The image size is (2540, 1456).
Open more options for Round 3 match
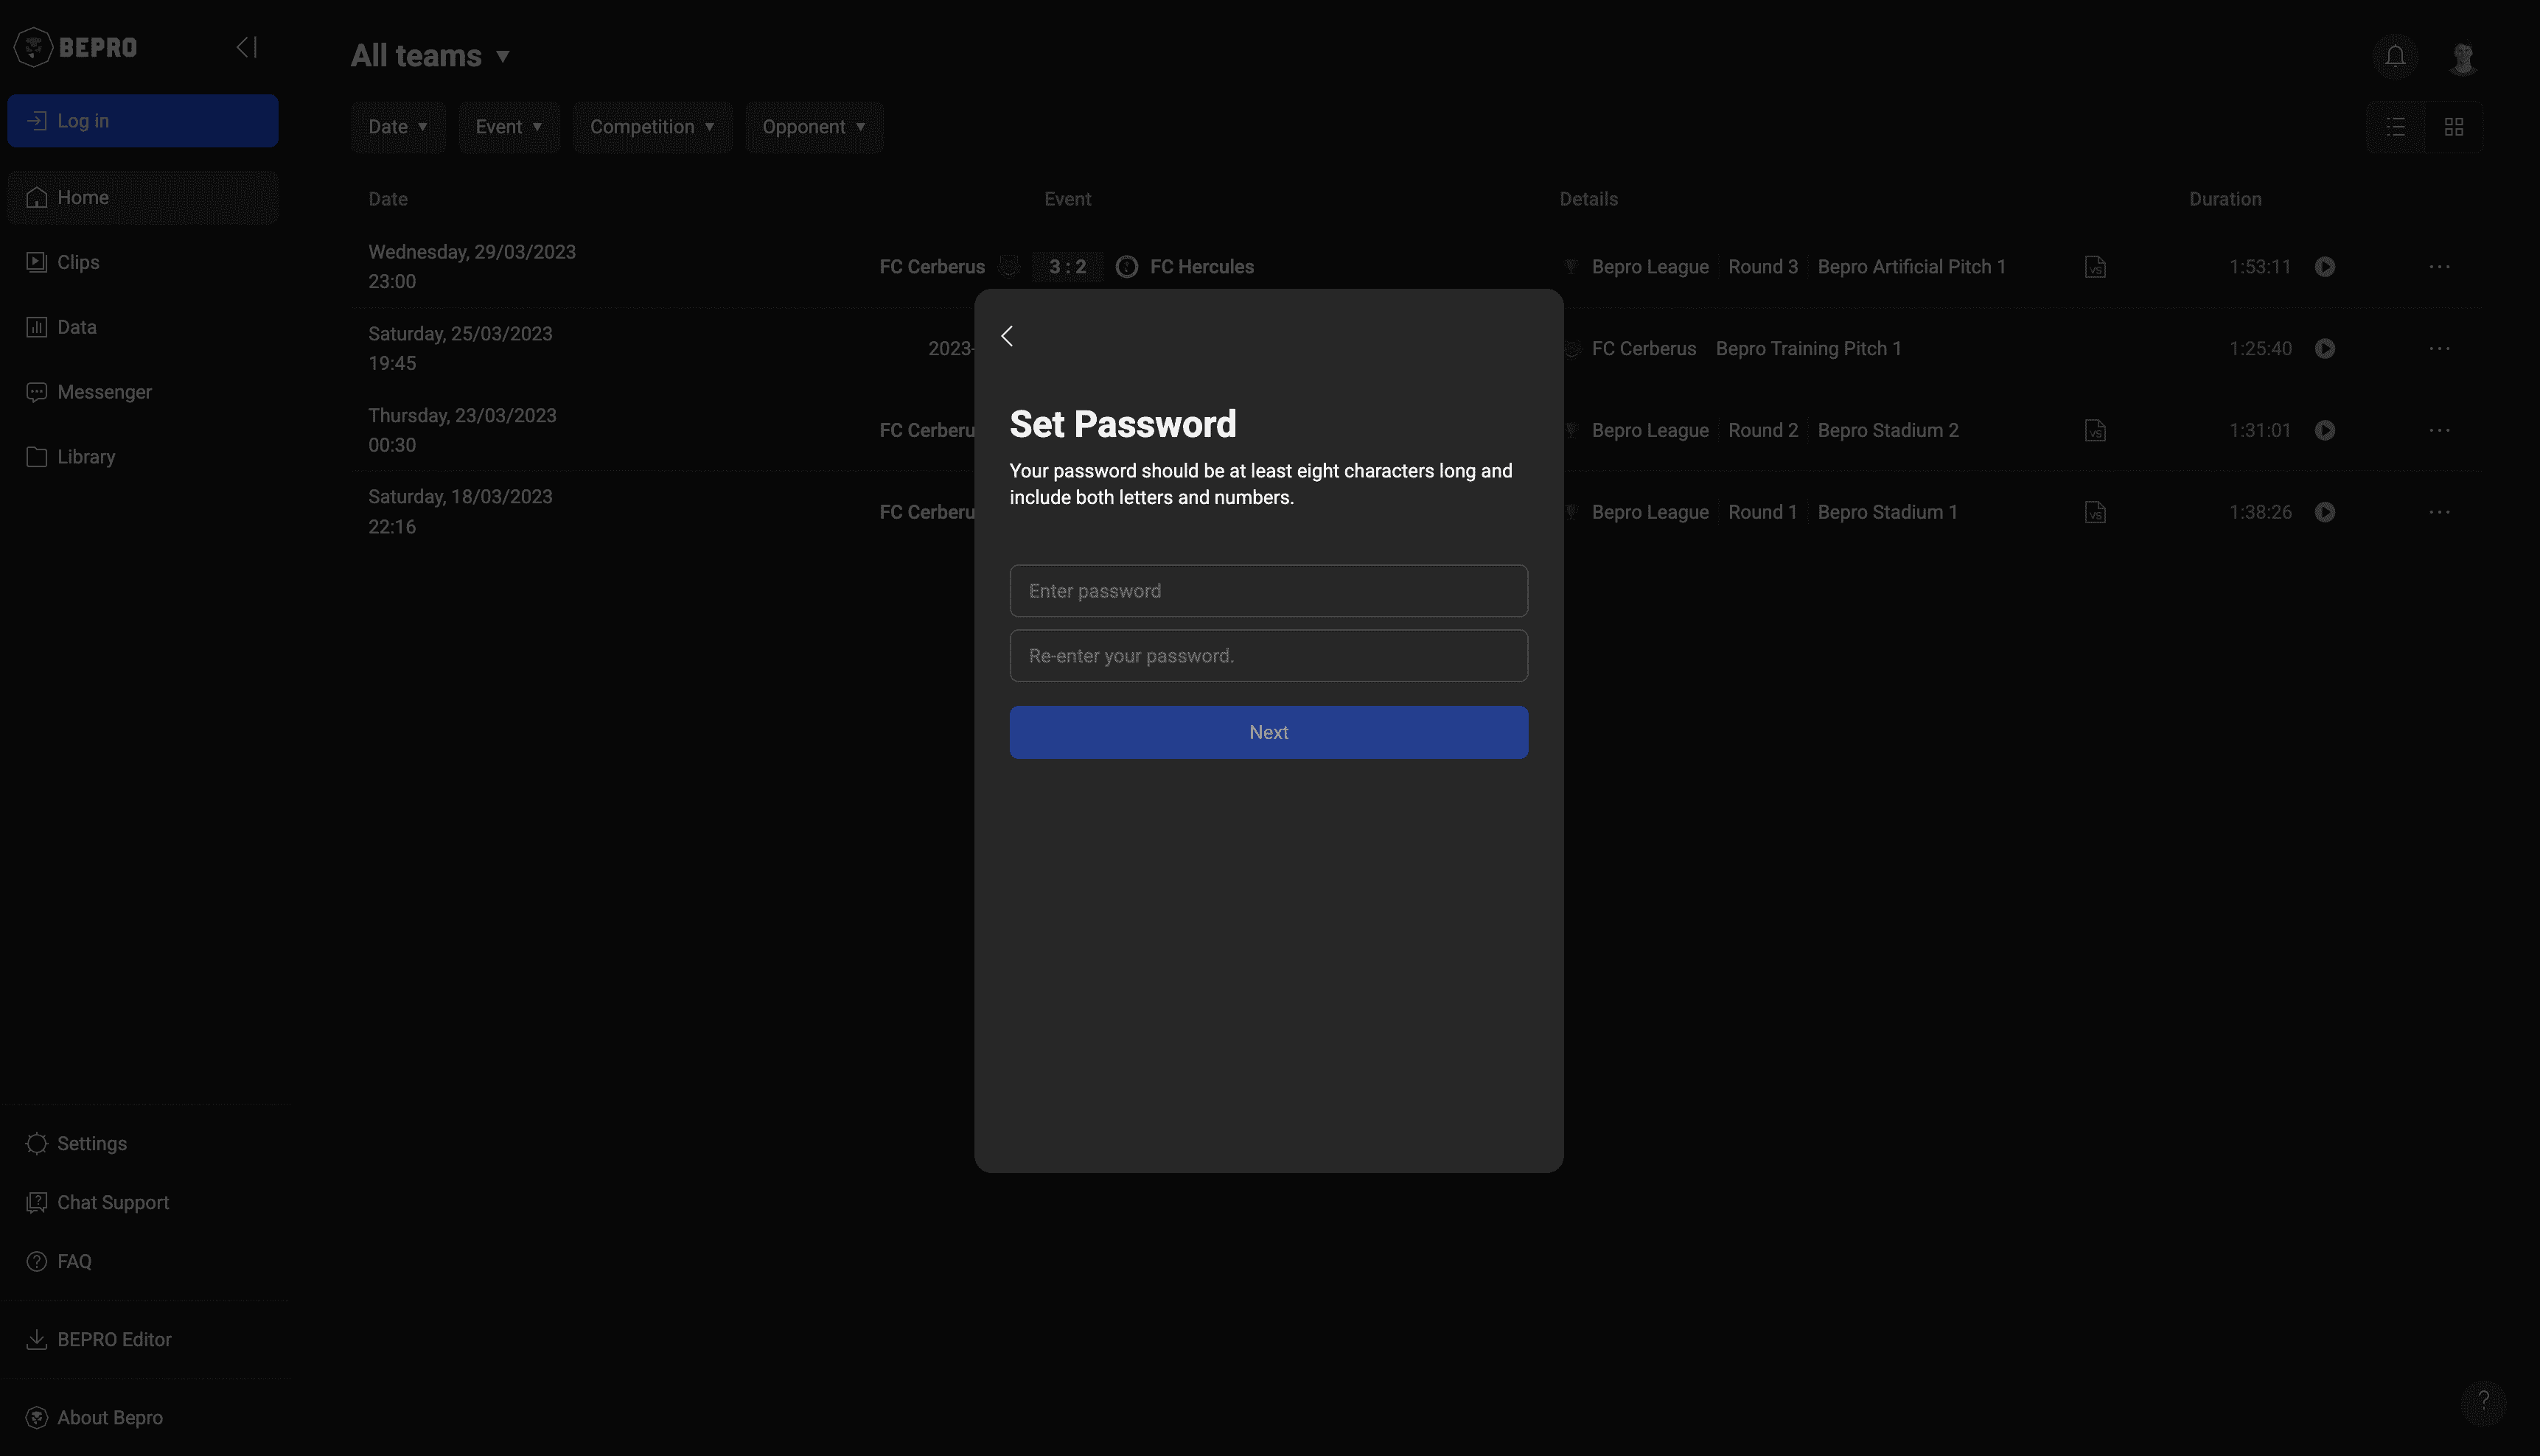[x=2438, y=267]
